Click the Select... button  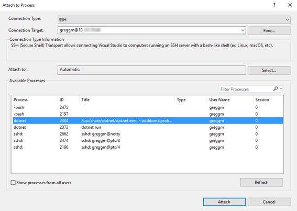(269, 70)
